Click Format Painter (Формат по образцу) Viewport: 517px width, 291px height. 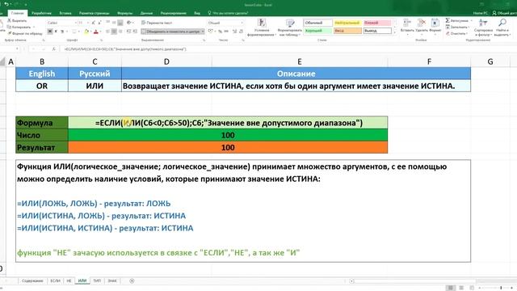25,33
